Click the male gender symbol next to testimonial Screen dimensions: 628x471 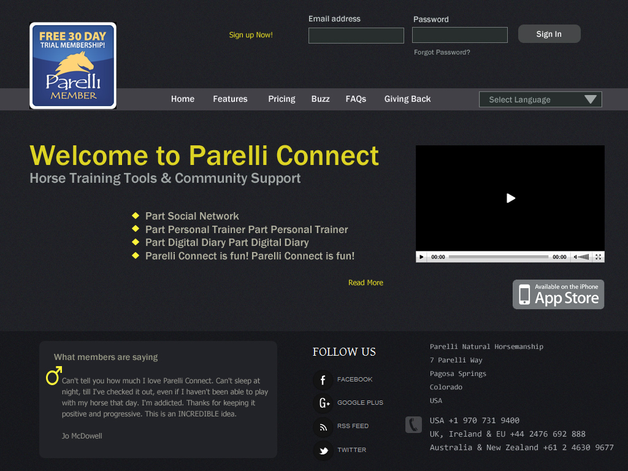coord(53,376)
